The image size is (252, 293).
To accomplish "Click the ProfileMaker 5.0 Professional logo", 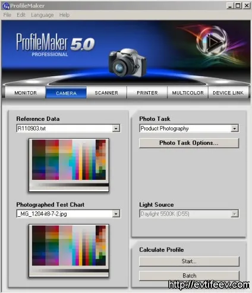I will tap(55, 45).
